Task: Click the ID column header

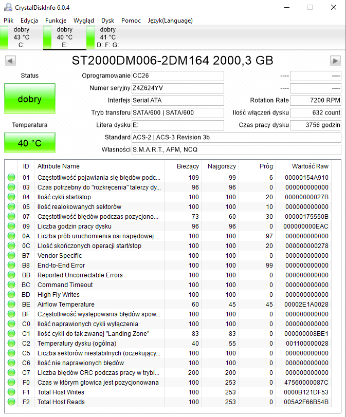Action: tap(26, 166)
